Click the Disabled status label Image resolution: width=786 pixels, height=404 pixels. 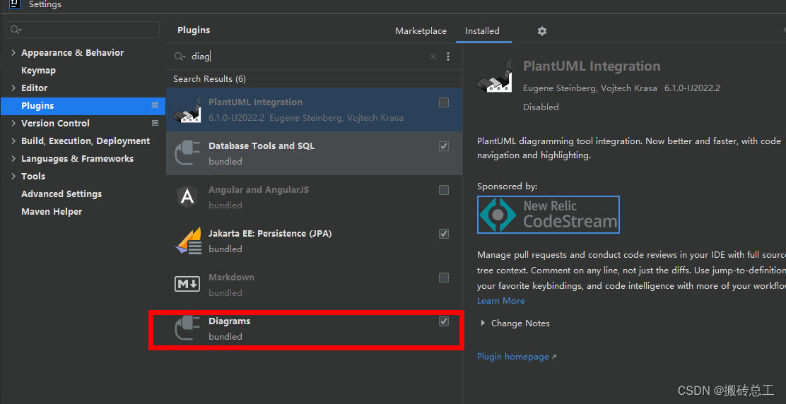540,107
